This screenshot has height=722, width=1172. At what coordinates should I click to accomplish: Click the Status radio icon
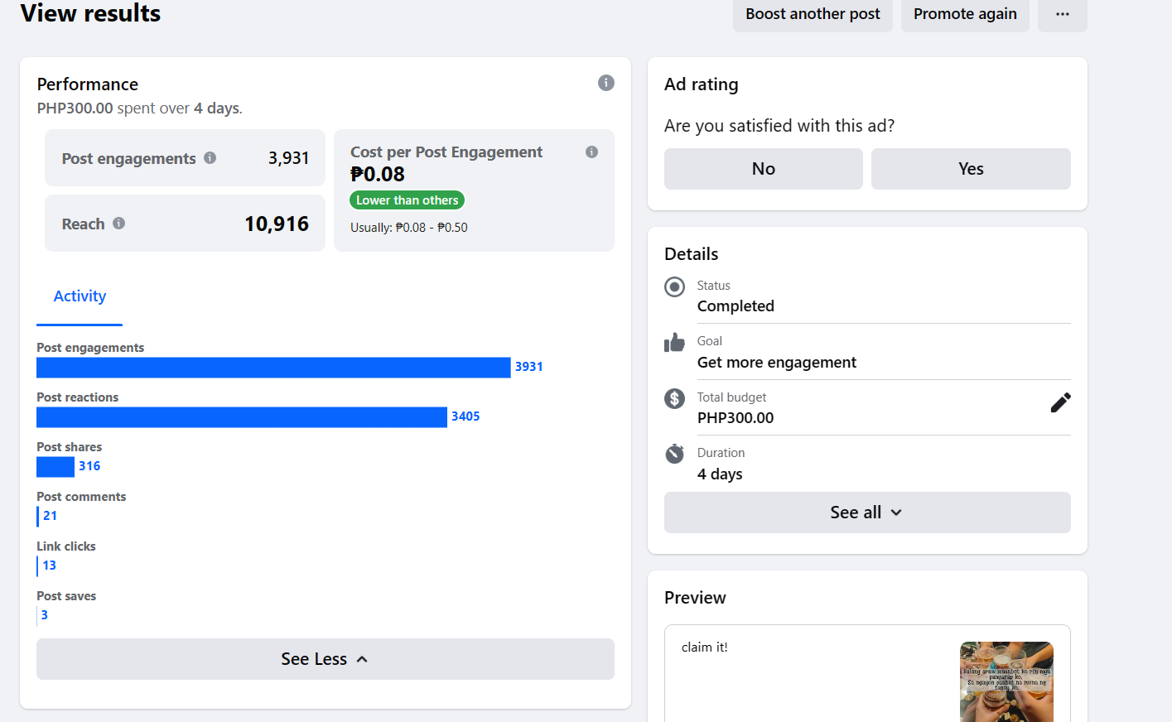[675, 286]
